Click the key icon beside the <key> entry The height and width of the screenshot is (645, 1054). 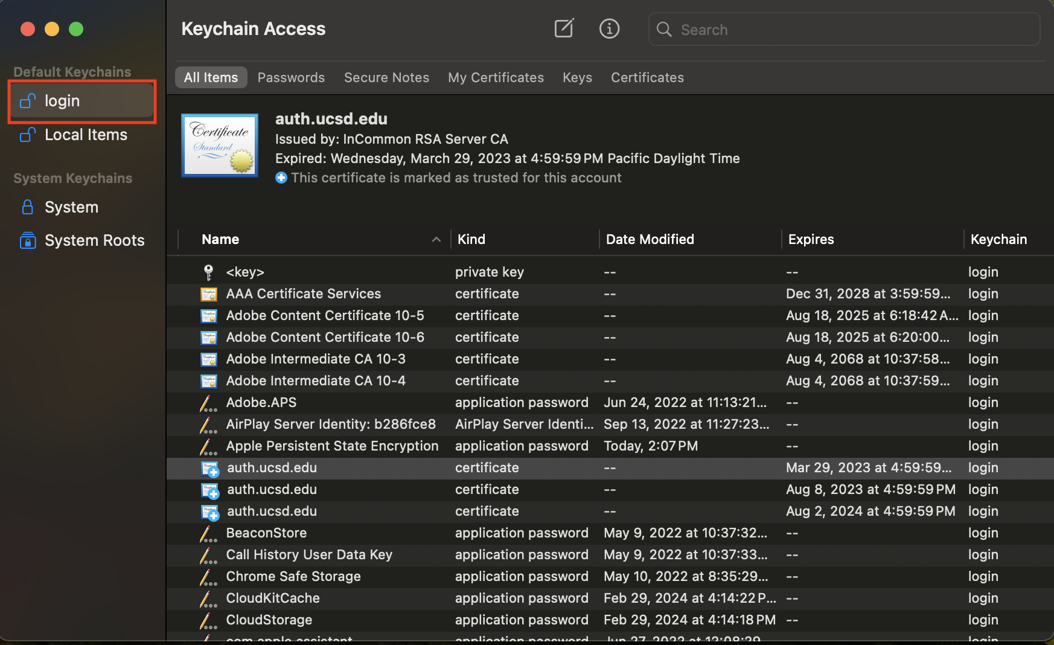pyautogui.click(x=208, y=272)
